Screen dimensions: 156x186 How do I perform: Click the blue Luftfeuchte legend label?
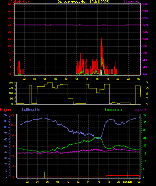click(31, 109)
